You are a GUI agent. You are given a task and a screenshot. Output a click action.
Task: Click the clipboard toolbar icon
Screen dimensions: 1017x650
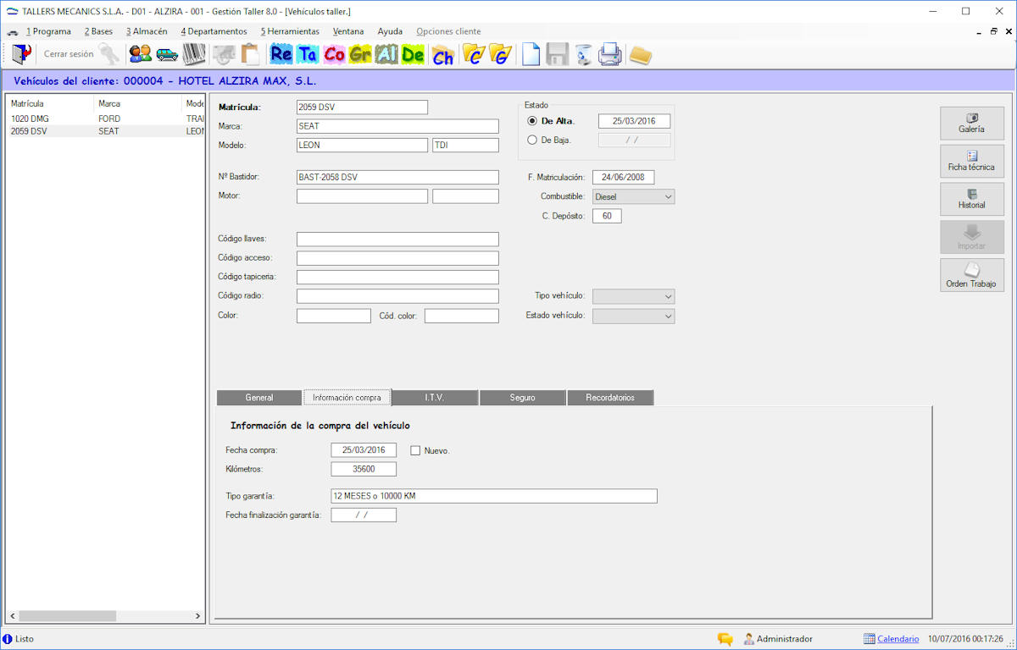click(250, 54)
